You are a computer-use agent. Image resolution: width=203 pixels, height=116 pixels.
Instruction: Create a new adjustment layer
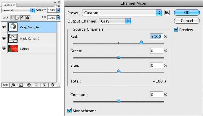click(x=29, y=85)
